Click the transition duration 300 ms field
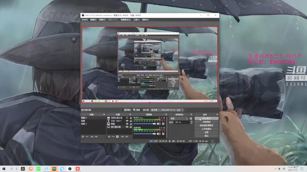 point(182,122)
